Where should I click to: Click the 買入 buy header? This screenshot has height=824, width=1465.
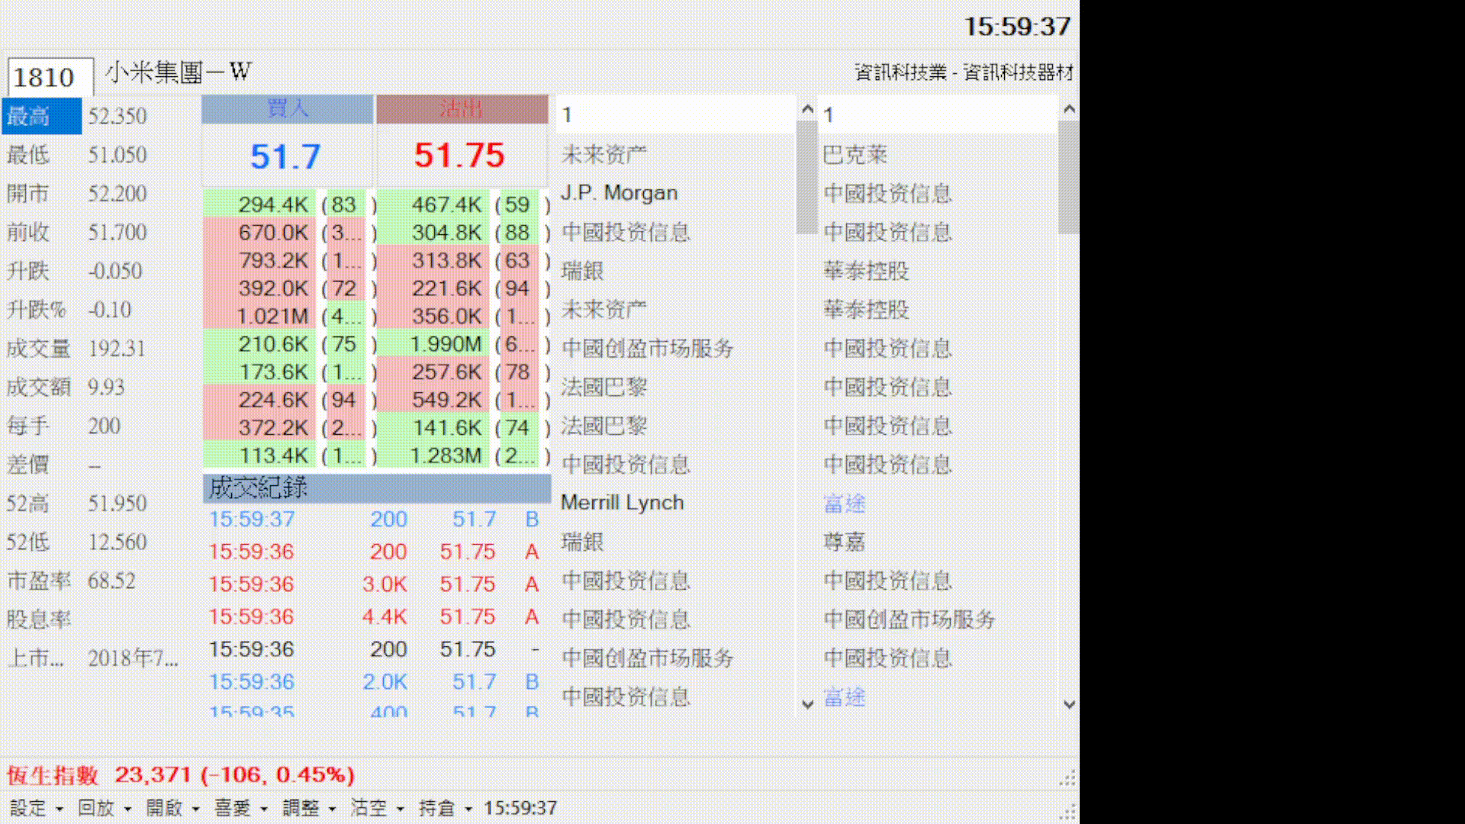288,109
